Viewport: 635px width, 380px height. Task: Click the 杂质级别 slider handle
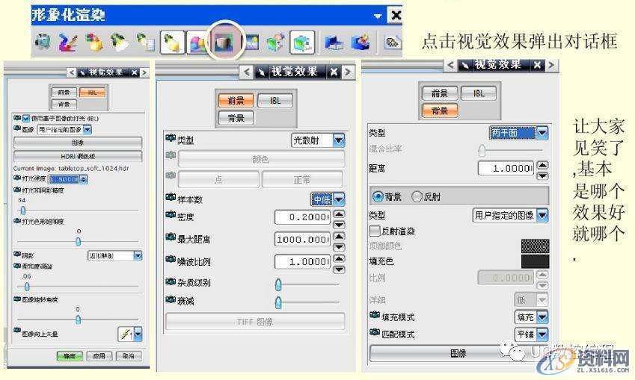pyautogui.click(x=278, y=284)
